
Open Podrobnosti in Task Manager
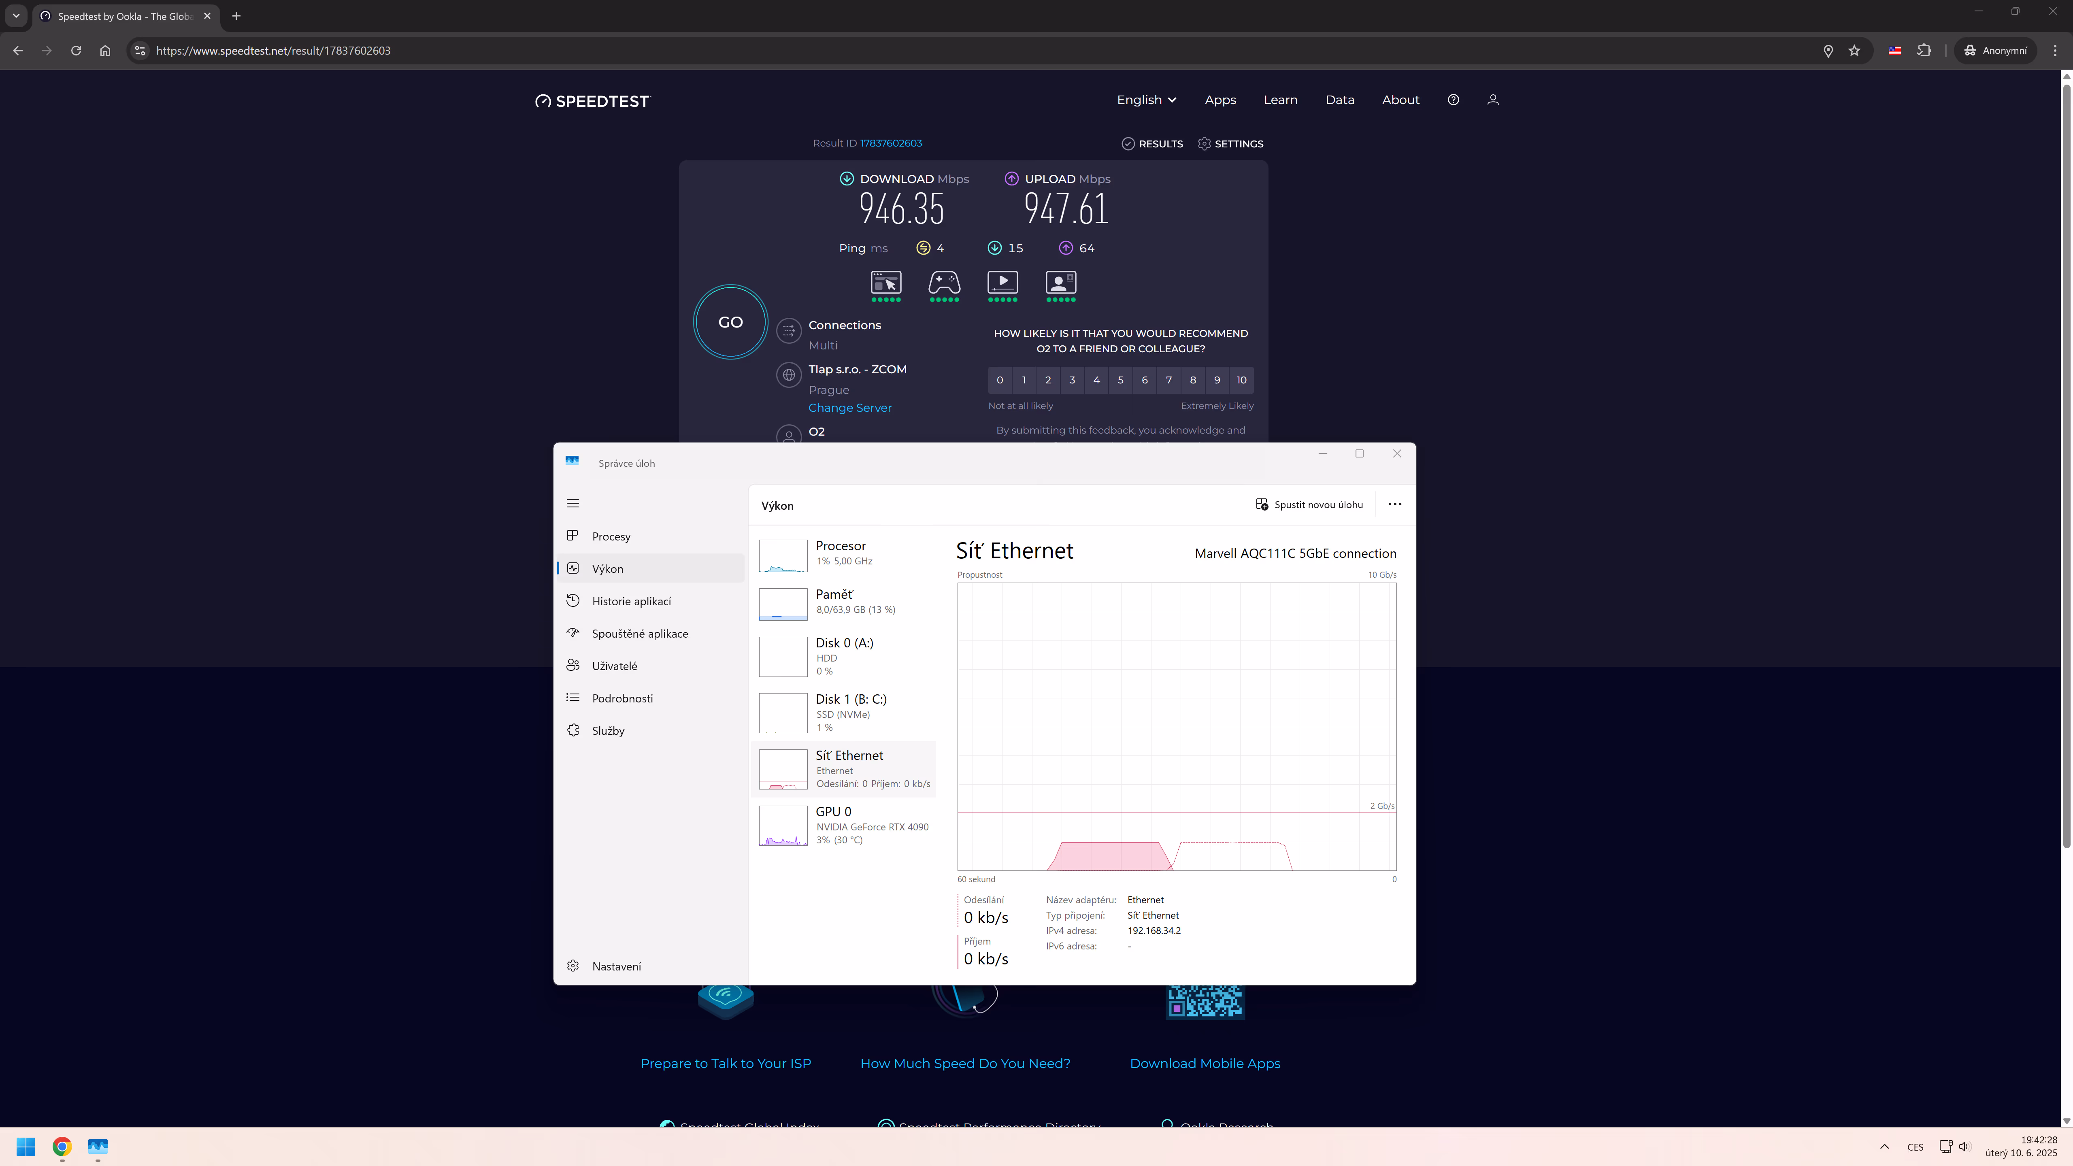tap(650, 698)
